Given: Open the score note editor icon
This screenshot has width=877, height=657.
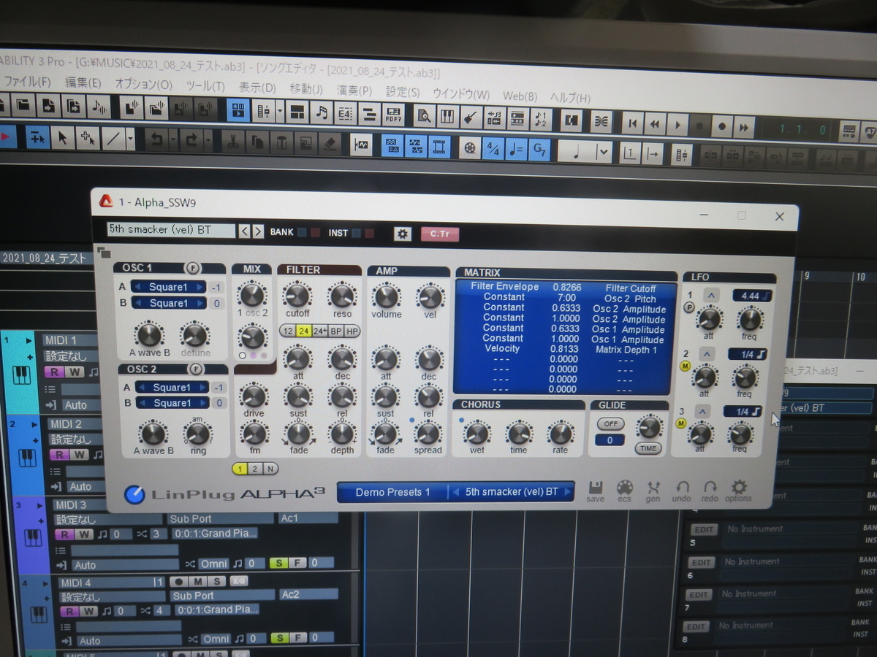Looking at the screenshot, I should (320, 112).
